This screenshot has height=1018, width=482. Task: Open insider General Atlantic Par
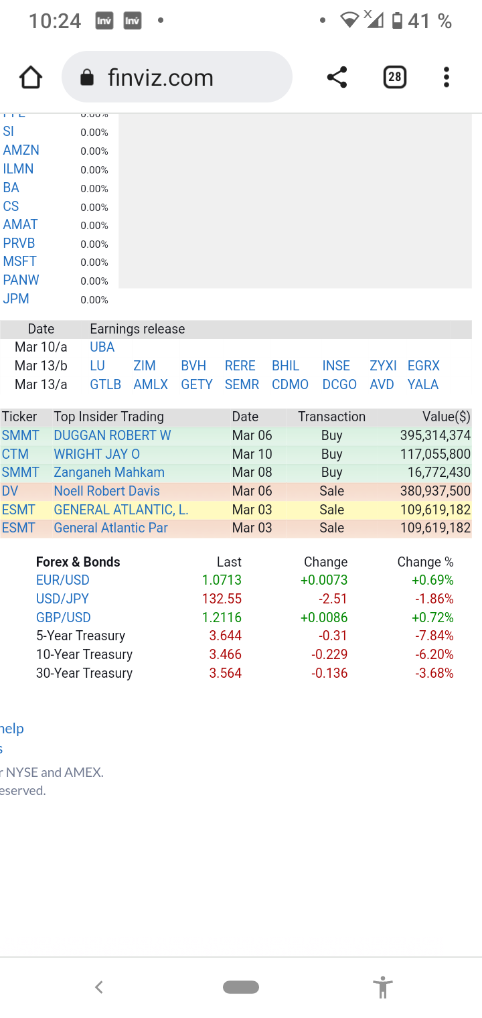(111, 528)
